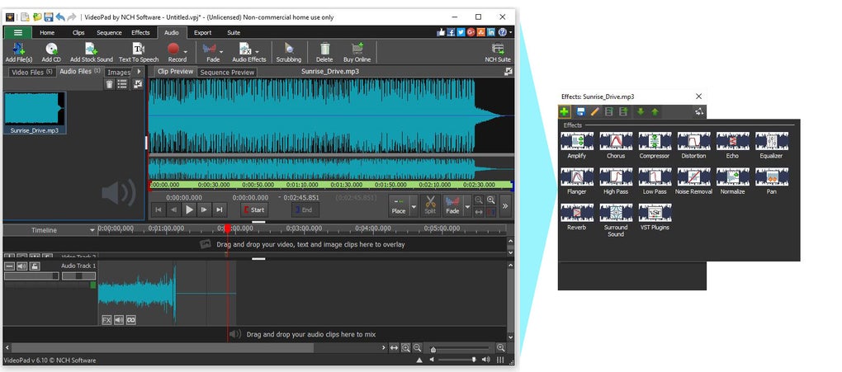The image size is (842, 372).
Task: Open the VST Plugins effect
Action: [x=655, y=217]
